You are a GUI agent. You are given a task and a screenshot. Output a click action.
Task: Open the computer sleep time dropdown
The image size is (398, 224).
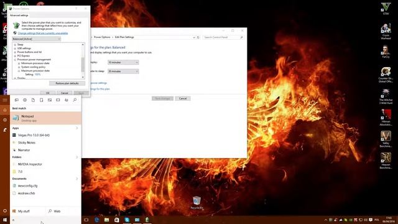click(123, 72)
